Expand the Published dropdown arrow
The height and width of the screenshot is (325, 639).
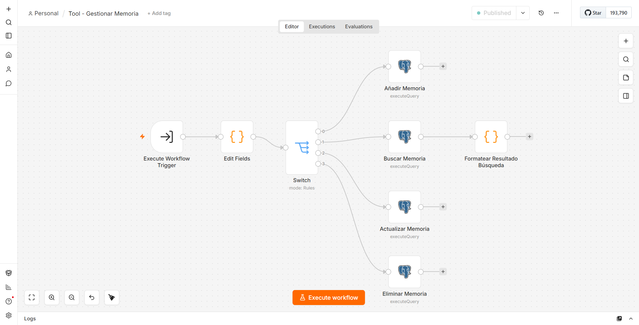coord(523,13)
